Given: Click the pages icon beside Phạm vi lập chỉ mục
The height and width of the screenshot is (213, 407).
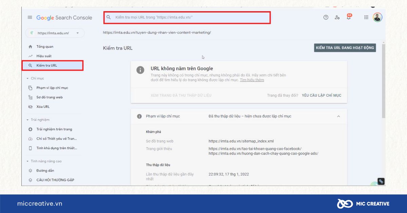Looking at the screenshot, I should pyautogui.click(x=30, y=88).
